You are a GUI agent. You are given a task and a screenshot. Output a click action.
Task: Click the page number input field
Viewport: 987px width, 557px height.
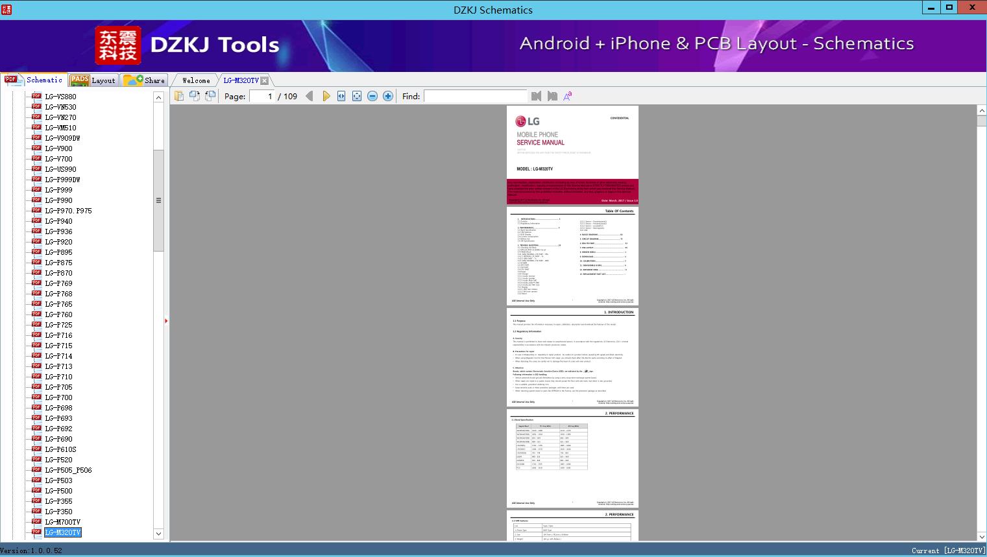coord(262,96)
